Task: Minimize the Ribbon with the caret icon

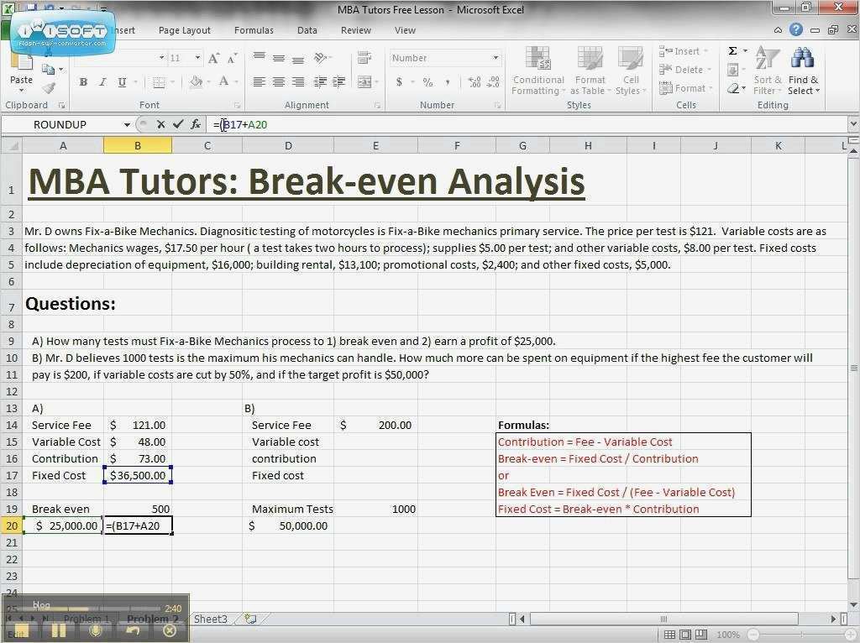Action: click(778, 30)
